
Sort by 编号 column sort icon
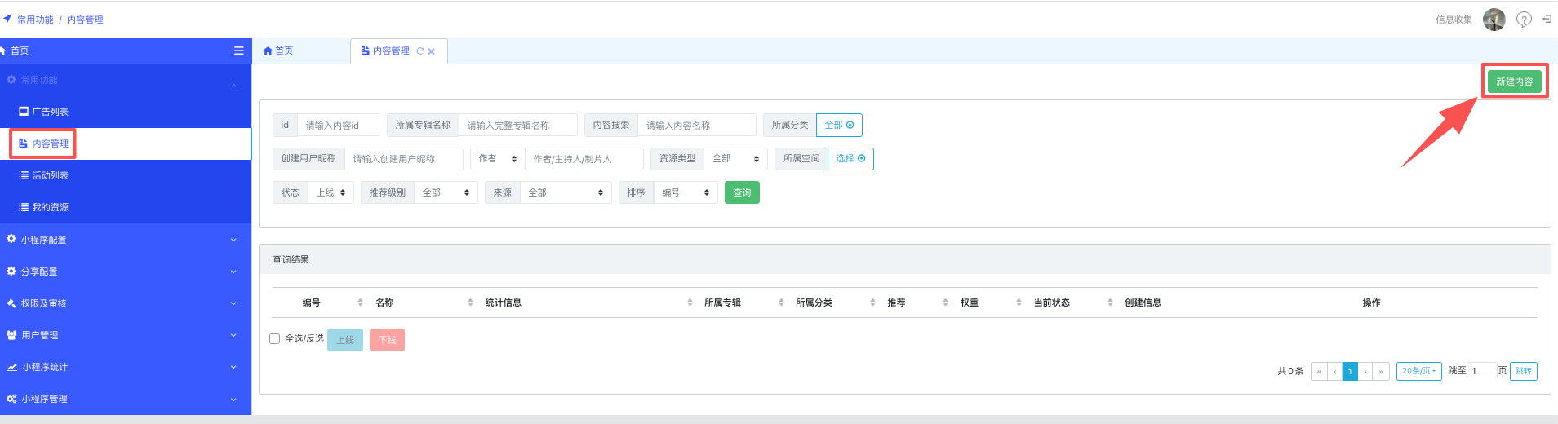pyautogui.click(x=360, y=303)
